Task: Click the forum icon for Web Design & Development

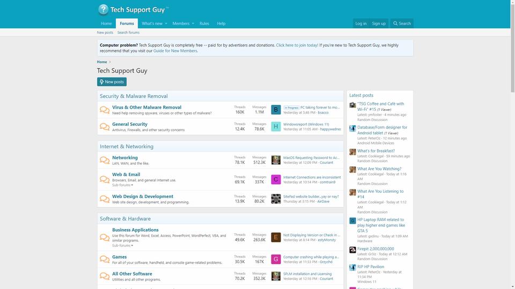Action: pyautogui.click(x=105, y=199)
